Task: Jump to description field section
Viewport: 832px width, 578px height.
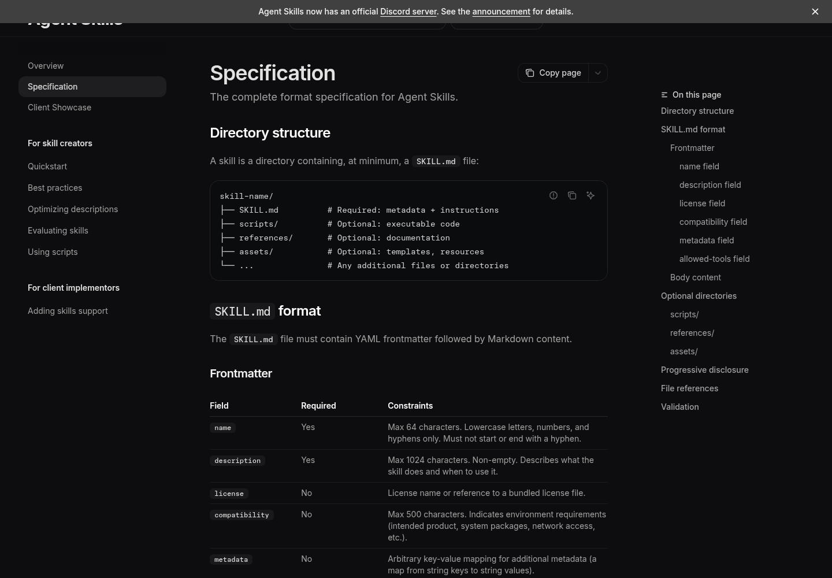Action: 710,185
